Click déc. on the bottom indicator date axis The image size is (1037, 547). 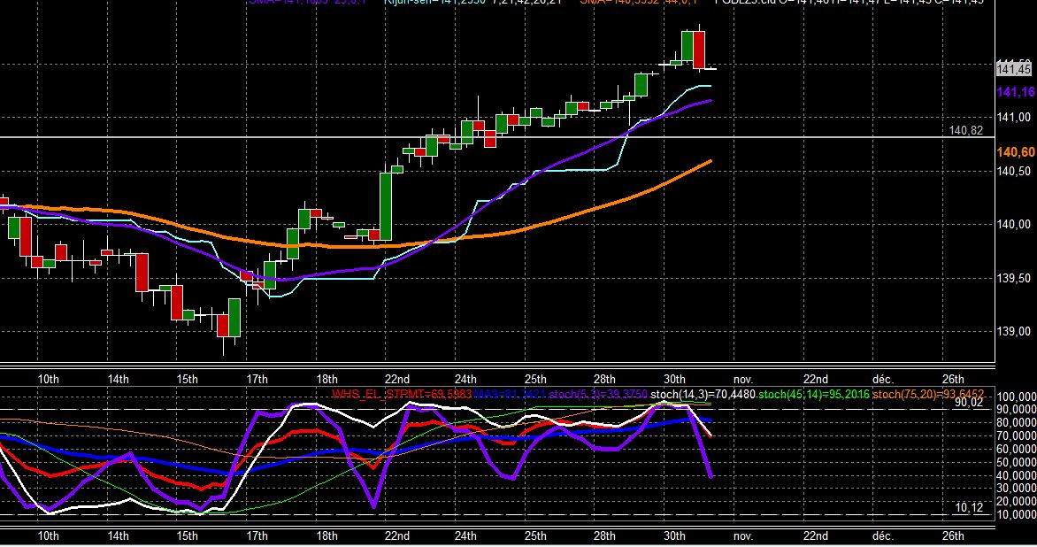882,535
